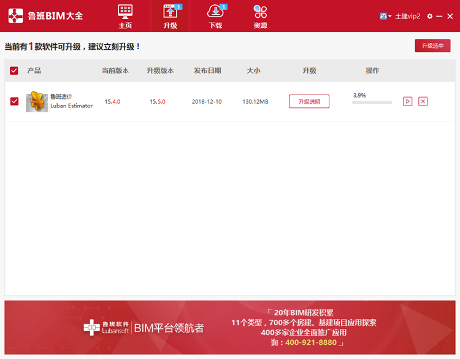Select current version 15.4.0 cell
This screenshot has width=460, height=359.
point(112,102)
